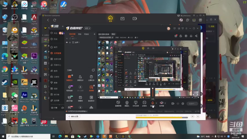Image resolution: width=247 pixels, height=139 pixels.
Task: Click the record camera icon next to the gear
Action: point(173,103)
